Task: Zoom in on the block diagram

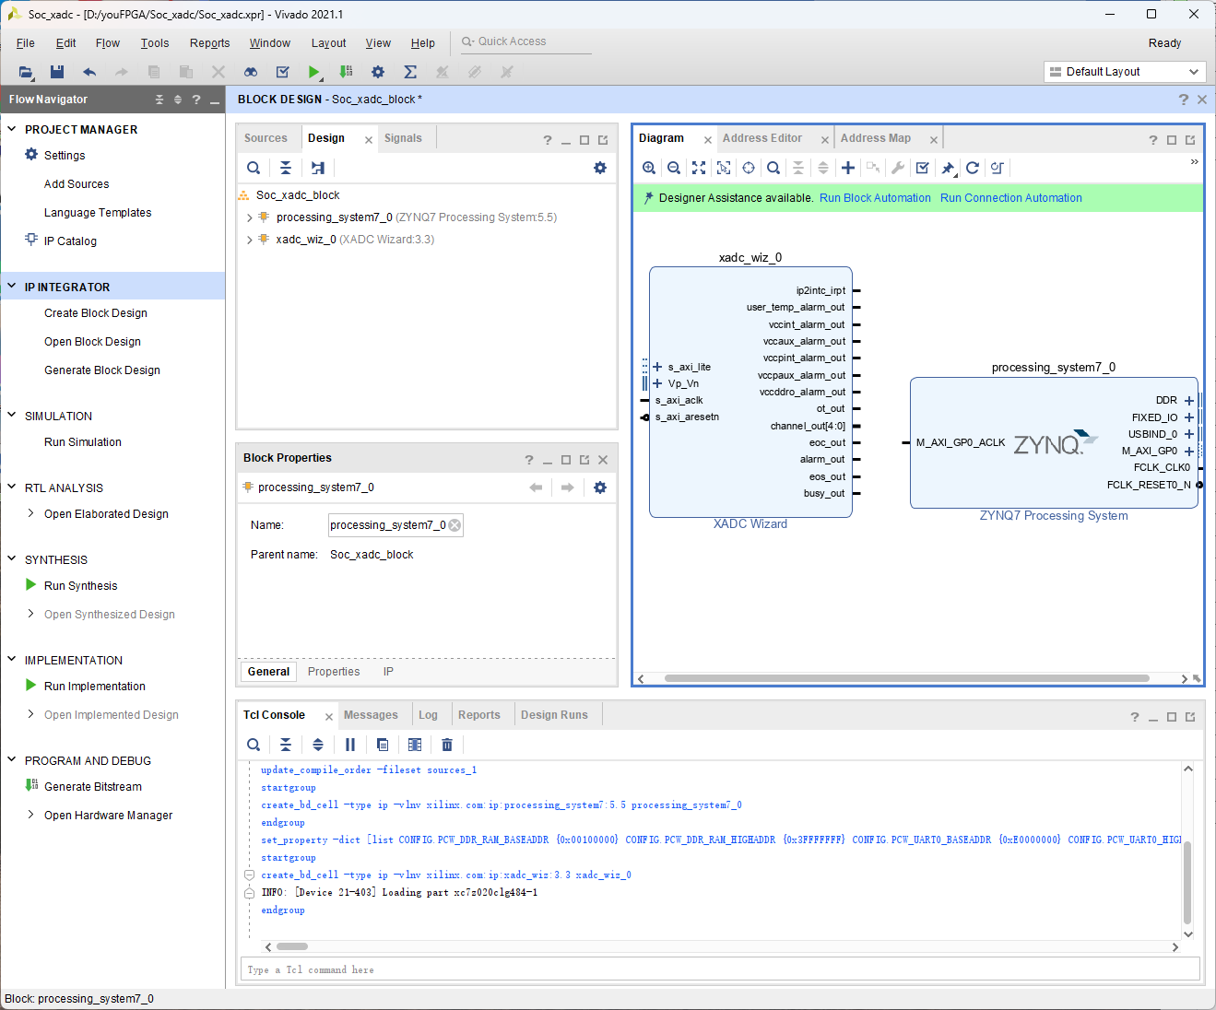Action: pyautogui.click(x=649, y=168)
